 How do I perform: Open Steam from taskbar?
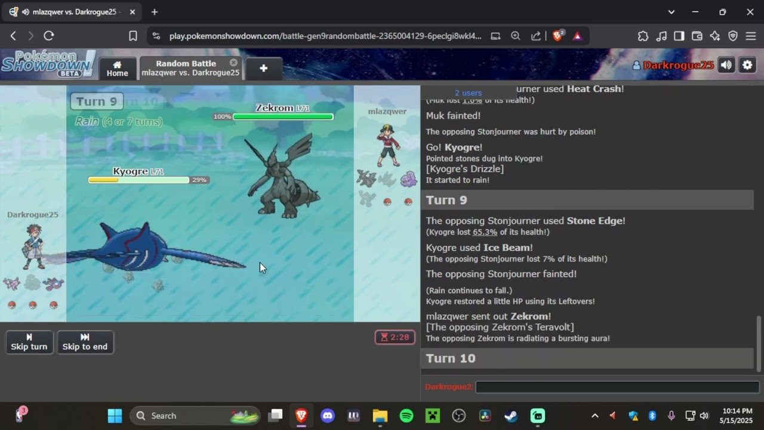pos(512,416)
